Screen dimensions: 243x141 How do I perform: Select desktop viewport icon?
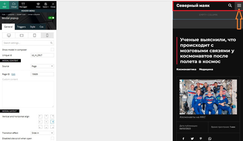(9, 35)
